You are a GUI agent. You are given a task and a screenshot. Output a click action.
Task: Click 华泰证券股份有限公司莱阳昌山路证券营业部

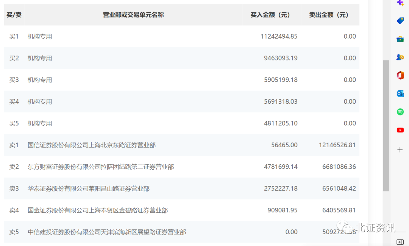click(89, 188)
